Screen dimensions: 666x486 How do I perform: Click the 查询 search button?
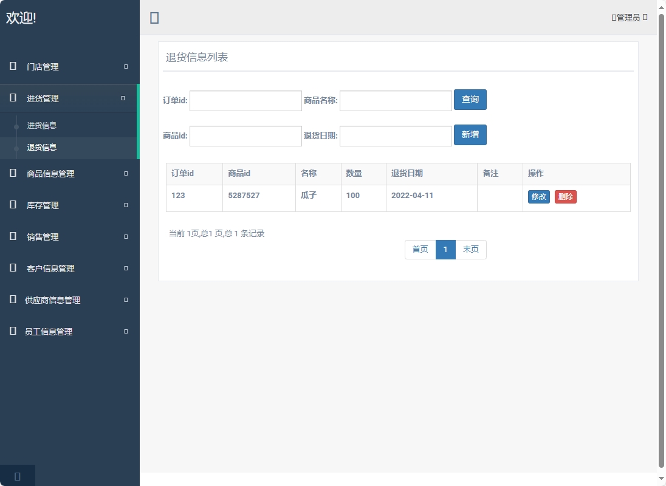click(x=470, y=100)
